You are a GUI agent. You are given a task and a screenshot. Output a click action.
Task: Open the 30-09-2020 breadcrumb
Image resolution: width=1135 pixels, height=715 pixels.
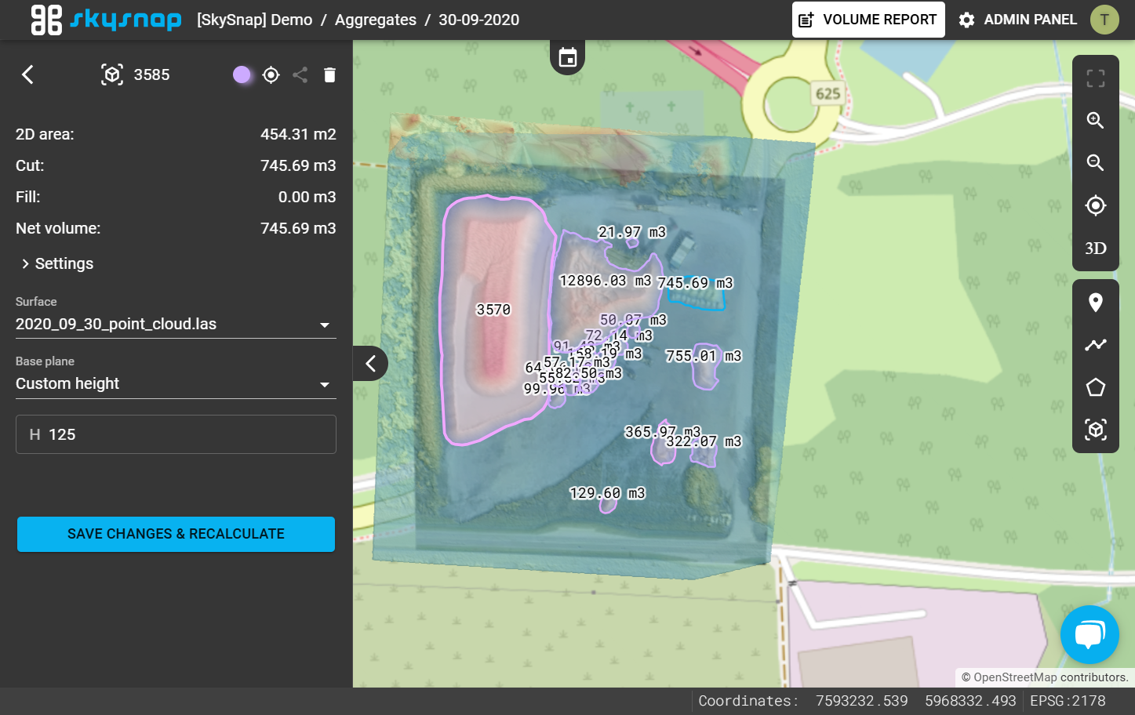(478, 20)
